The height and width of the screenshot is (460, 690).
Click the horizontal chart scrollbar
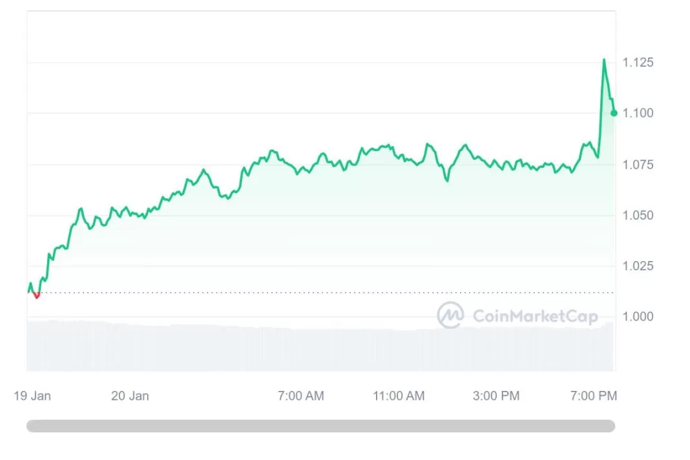tap(320, 426)
